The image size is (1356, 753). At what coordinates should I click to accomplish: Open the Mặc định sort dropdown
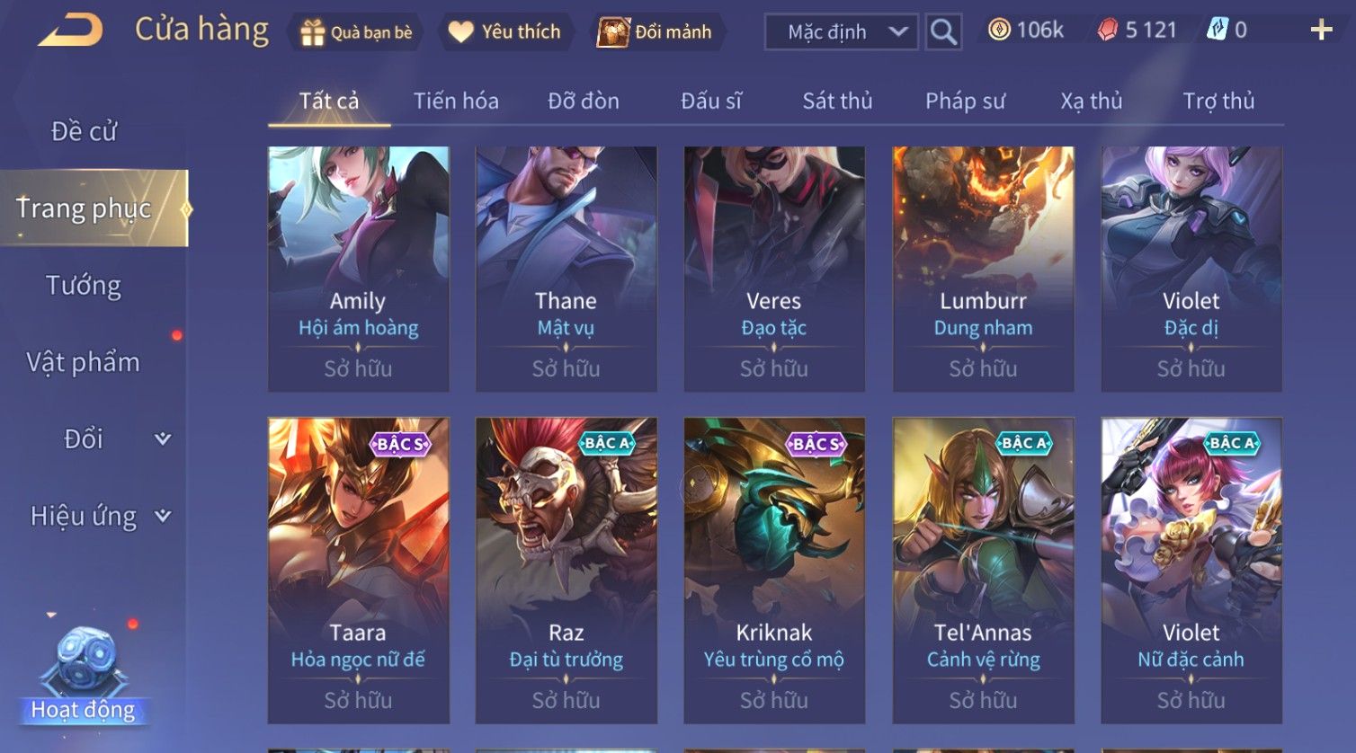point(842,32)
